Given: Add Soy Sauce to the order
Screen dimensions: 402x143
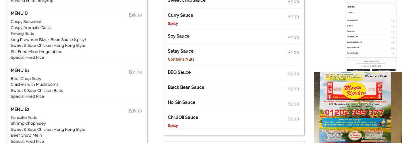Looking at the screenshot, I should (x=179, y=36).
